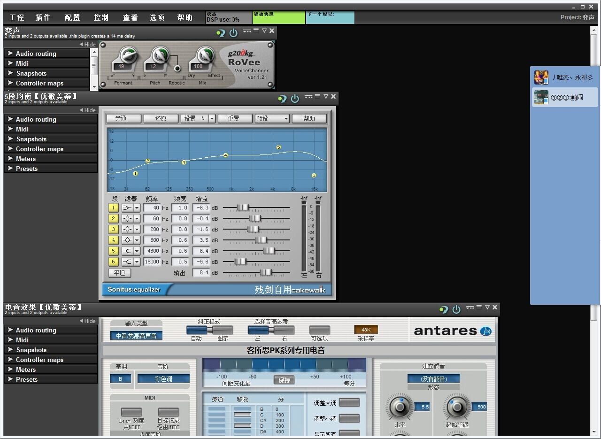The height and width of the screenshot is (439, 601).
Task: Select EQ curve node 4
Action: (x=225, y=155)
